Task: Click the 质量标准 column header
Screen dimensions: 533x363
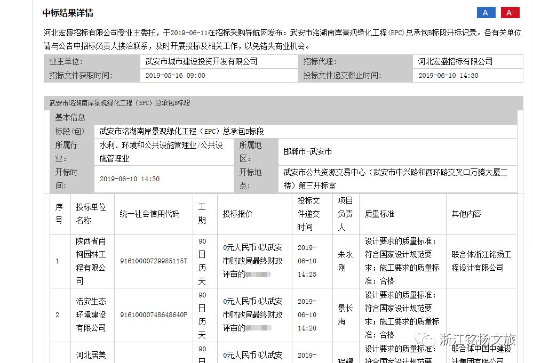Action: (379, 214)
